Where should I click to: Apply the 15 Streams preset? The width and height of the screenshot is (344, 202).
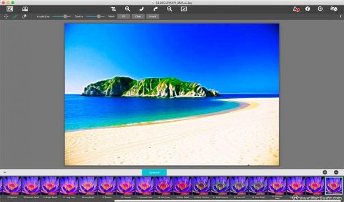pyautogui.click(x=107, y=186)
